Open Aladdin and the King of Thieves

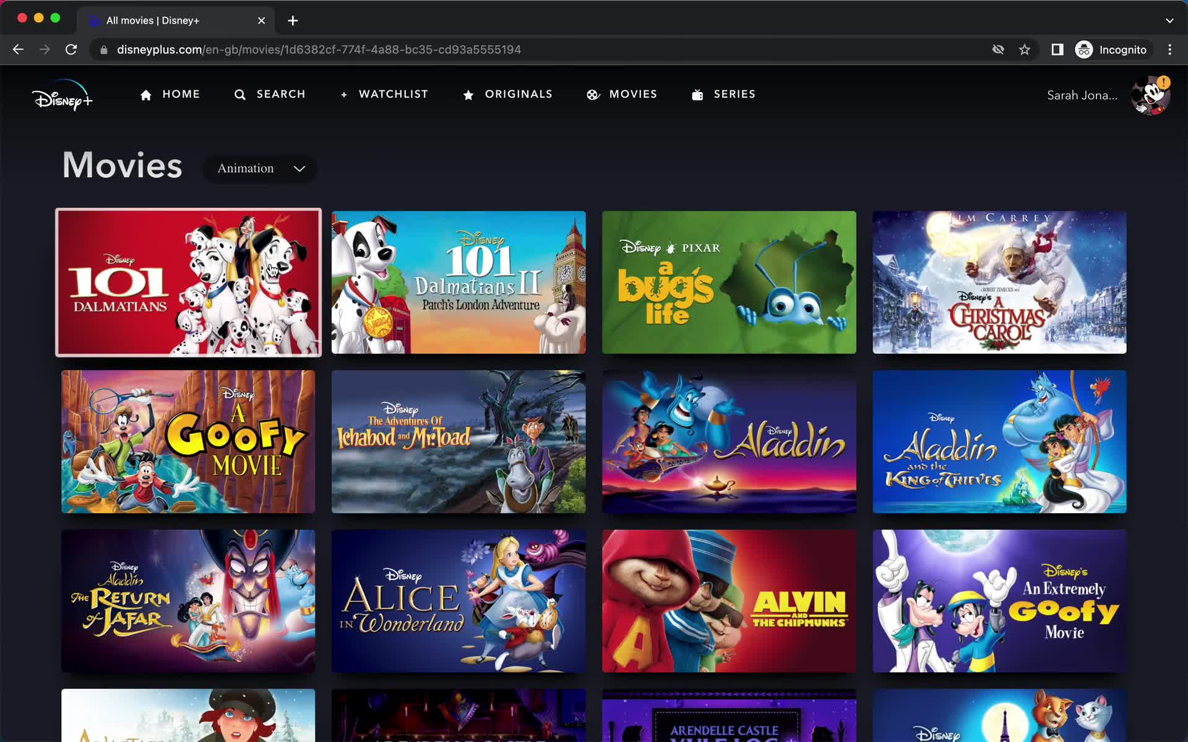[999, 441]
